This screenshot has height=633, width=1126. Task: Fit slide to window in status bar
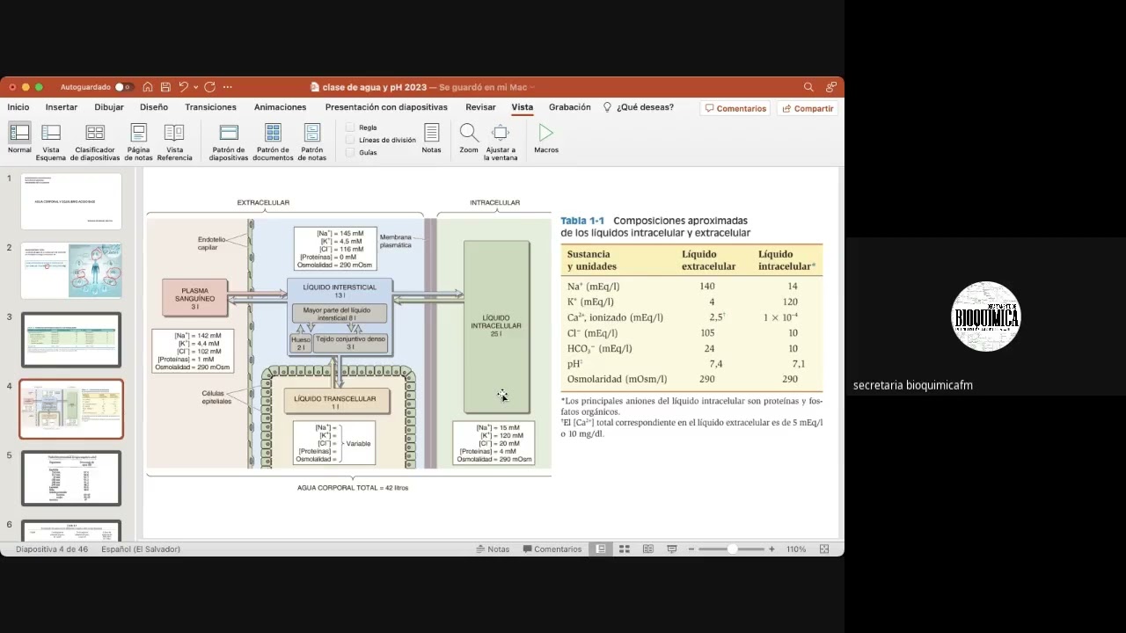tap(824, 549)
